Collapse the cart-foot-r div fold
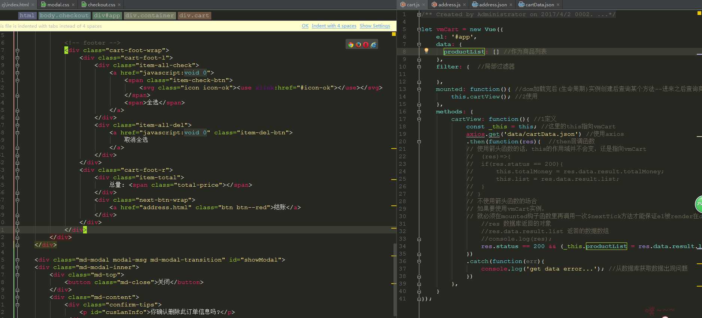 click(17, 170)
